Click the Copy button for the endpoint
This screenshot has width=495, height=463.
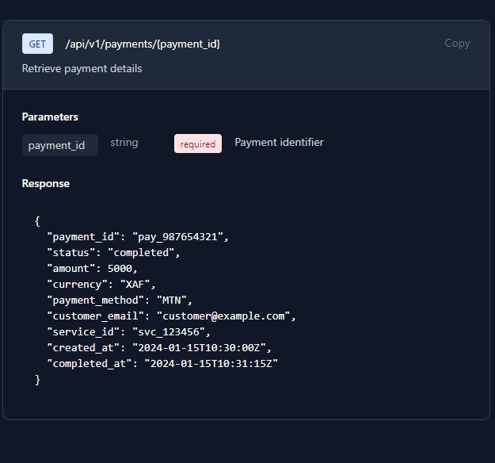[457, 44]
